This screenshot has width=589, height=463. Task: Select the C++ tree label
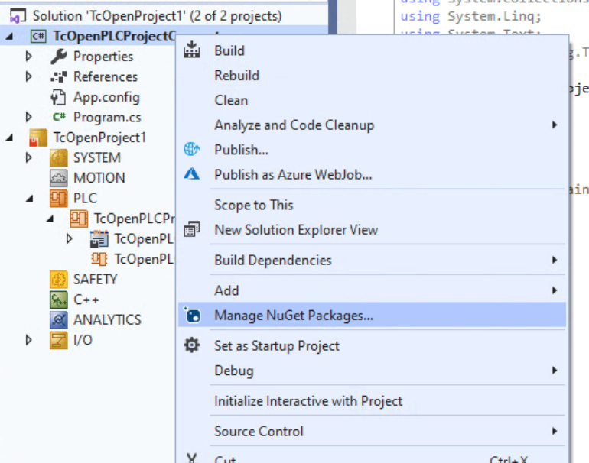pyautogui.click(x=86, y=299)
